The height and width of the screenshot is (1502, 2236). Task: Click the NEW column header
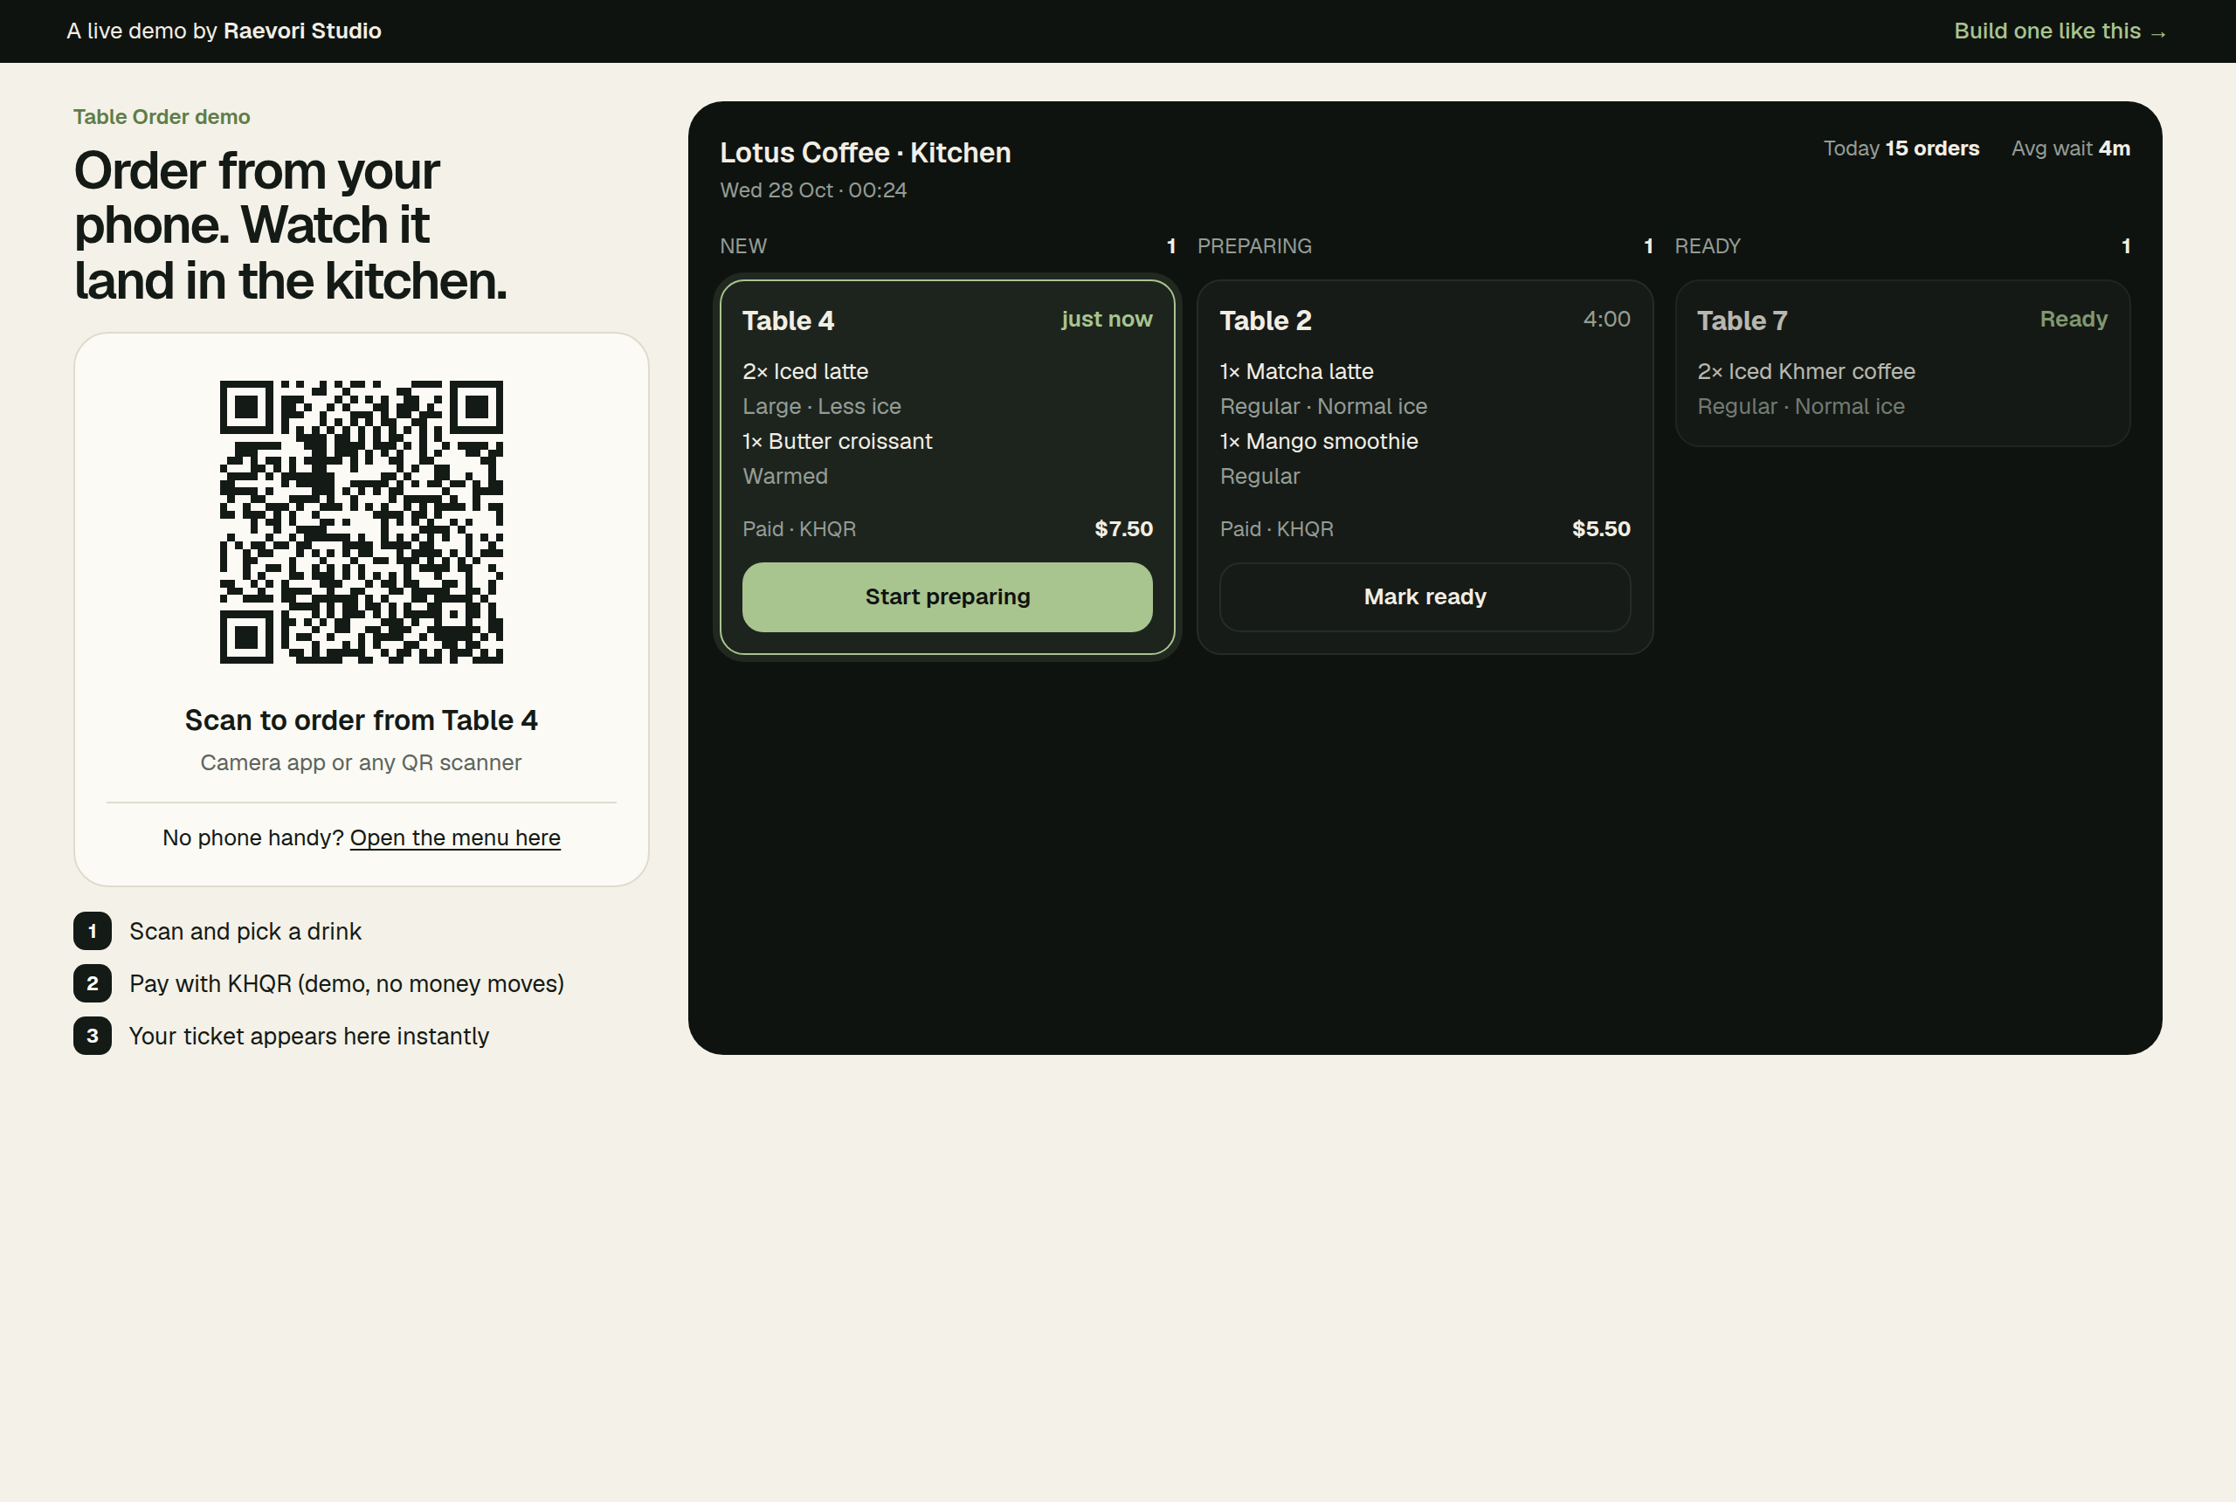pos(743,246)
